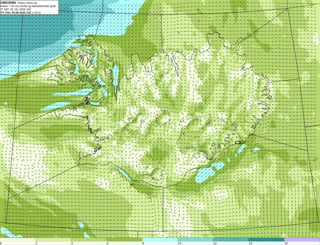320x245 pixels.
Task: Click the initial time line 'IT: Mið. 03. 09. 2025 18Z'
Action: (16, 9)
